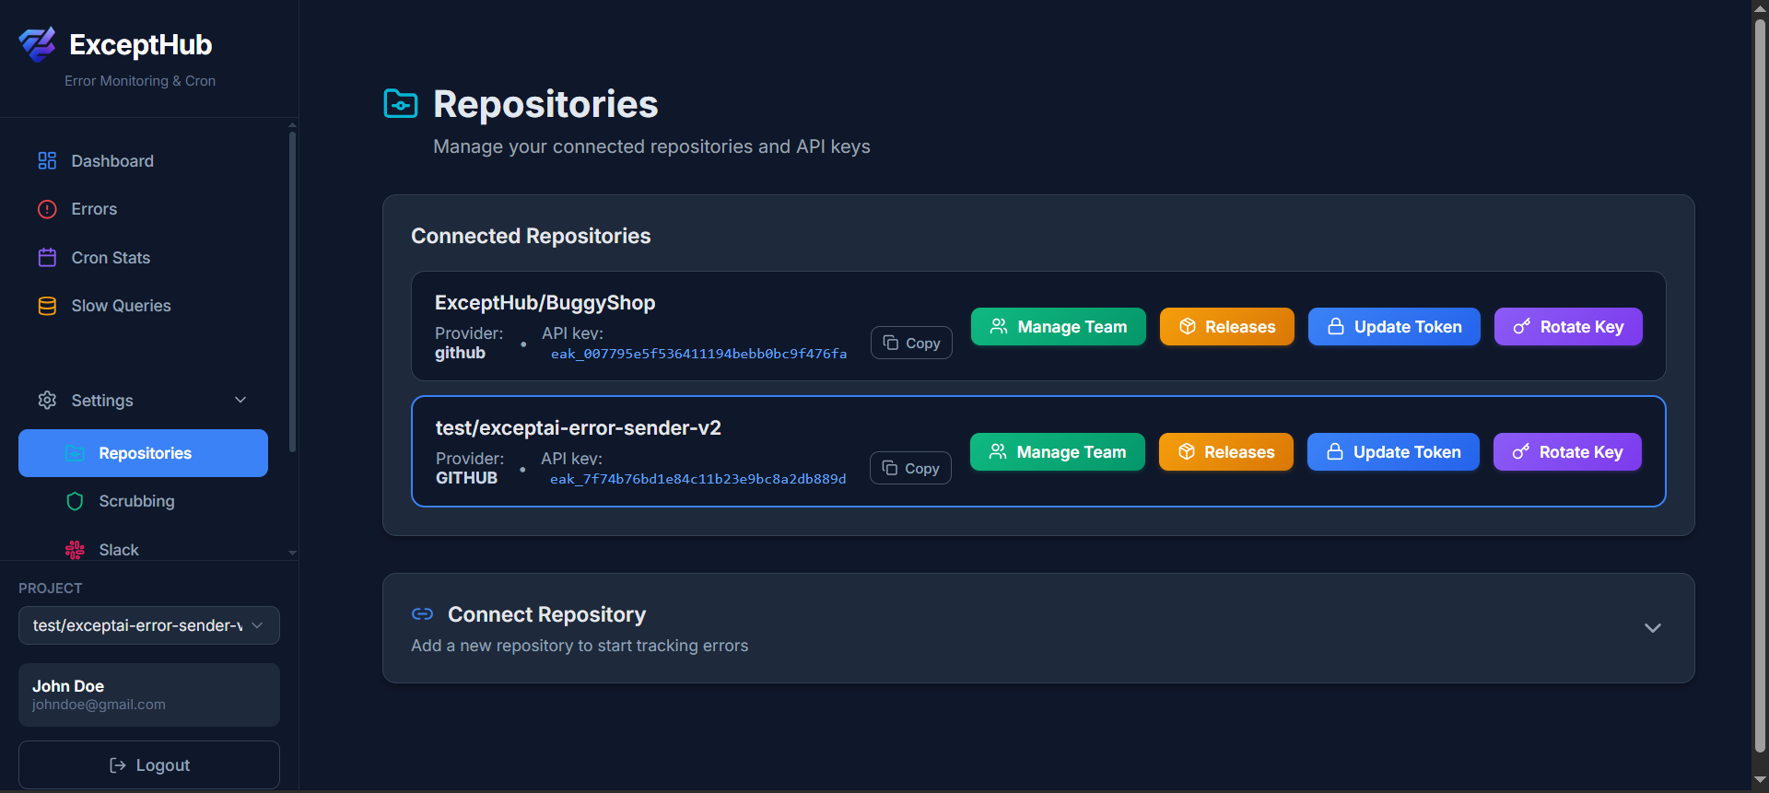Update Token for test/exceptai-error-sender-v2
This screenshot has width=1769, height=793.
click(x=1393, y=452)
